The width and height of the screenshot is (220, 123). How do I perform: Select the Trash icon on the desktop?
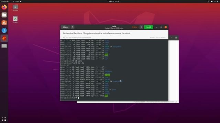(x=15, y=19)
